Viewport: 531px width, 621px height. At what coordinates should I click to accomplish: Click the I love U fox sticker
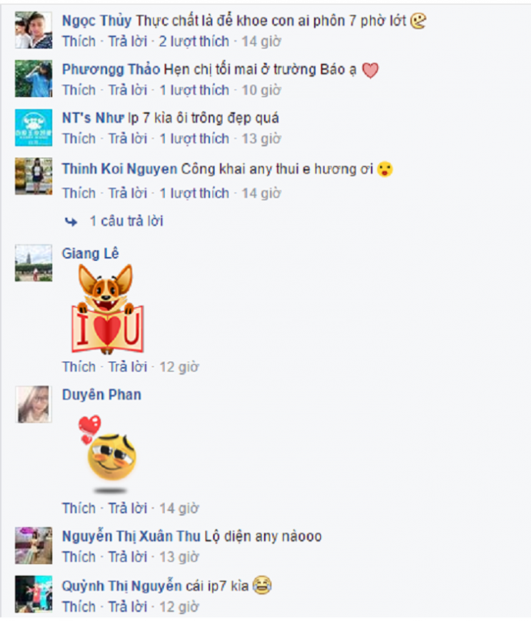coord(107,309)
